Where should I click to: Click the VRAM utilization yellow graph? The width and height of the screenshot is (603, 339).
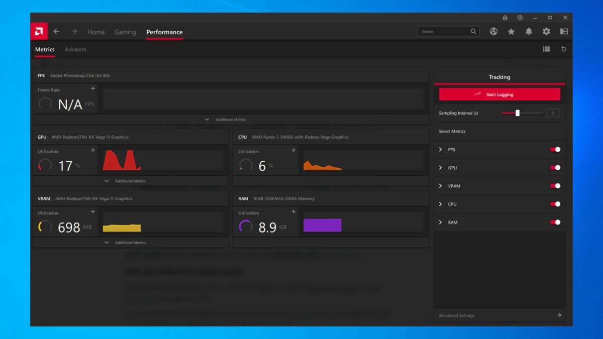coord(163,222)
